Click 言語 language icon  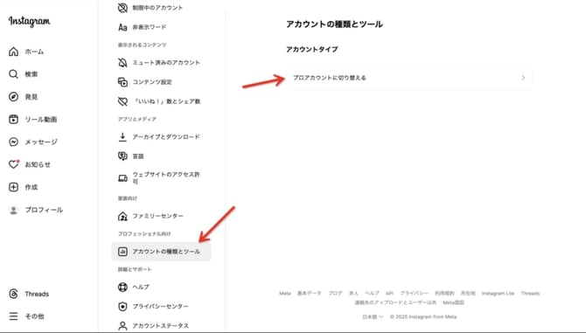pyautogui.click(x=122, y=156)
